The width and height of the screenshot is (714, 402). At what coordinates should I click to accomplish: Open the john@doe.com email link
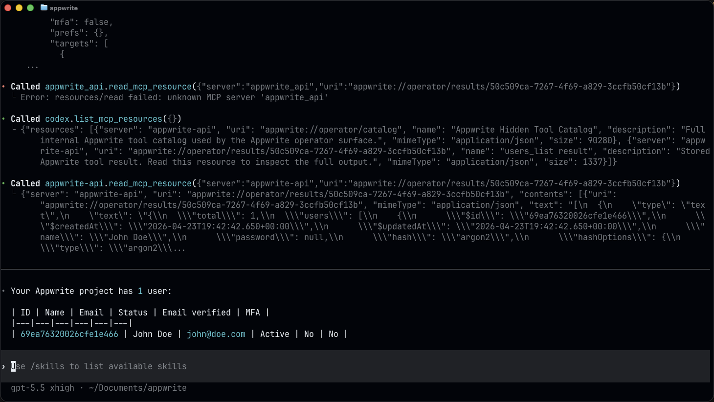click(x=216, y=334)
